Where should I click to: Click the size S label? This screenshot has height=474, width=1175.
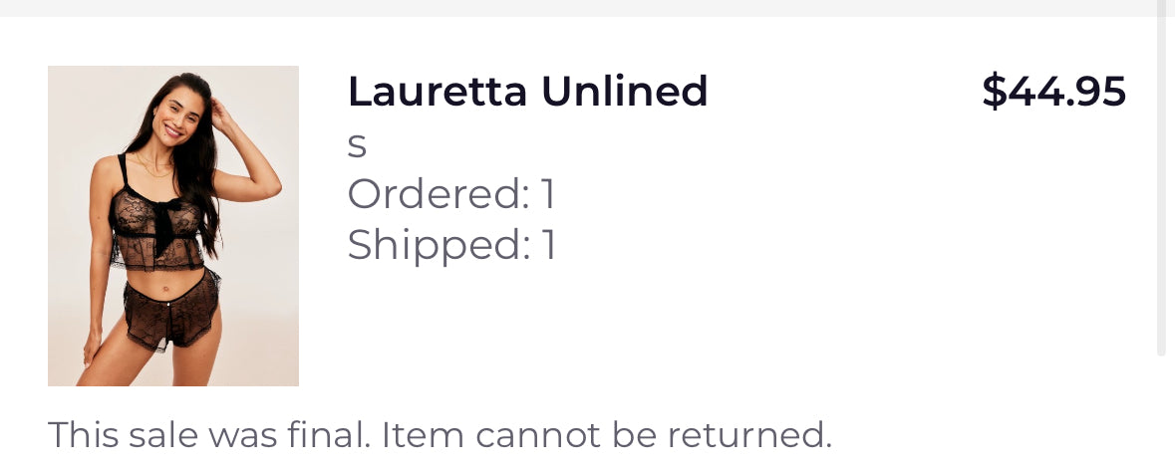pos(357,145)
